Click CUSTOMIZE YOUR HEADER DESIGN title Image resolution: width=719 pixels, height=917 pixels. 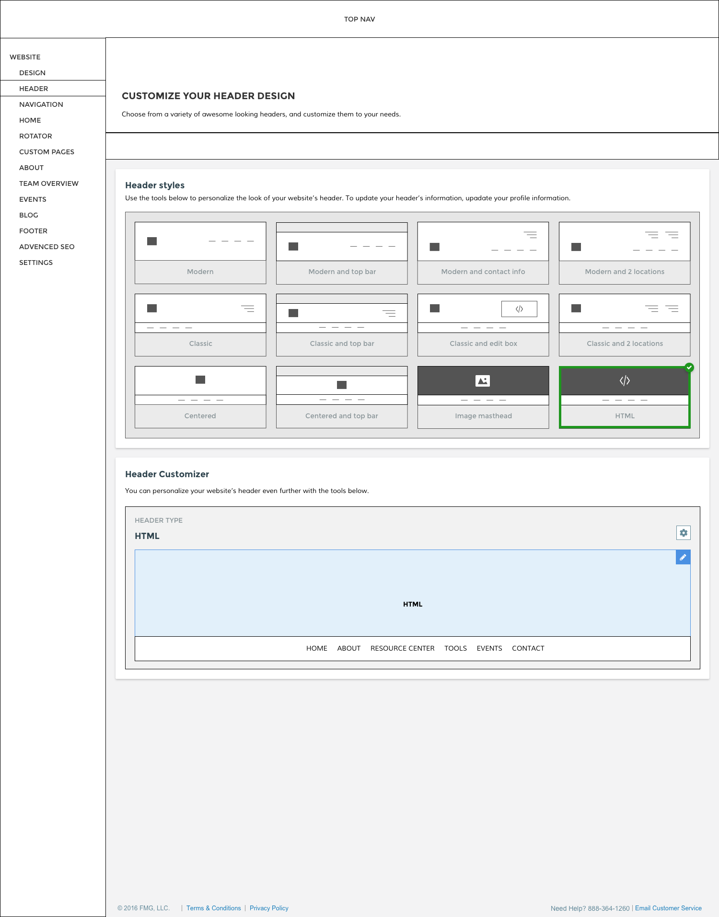pyautogui.click(x=209, y=96)
